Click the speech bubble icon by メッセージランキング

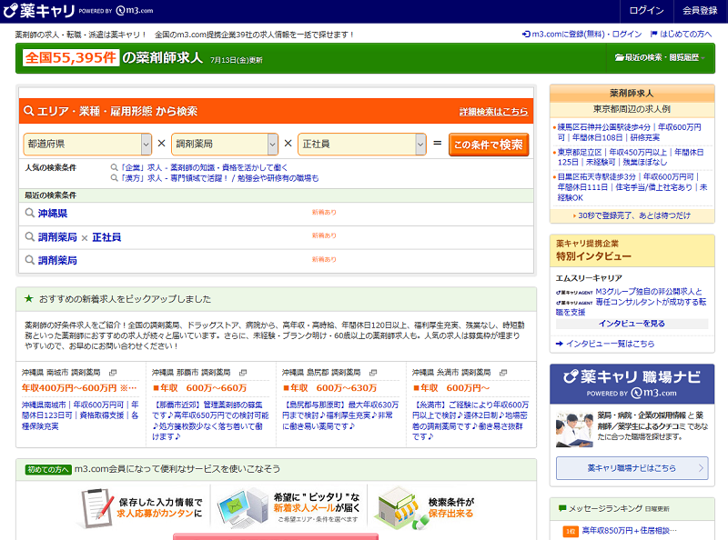pyautogui.click(x=562, y=508)
